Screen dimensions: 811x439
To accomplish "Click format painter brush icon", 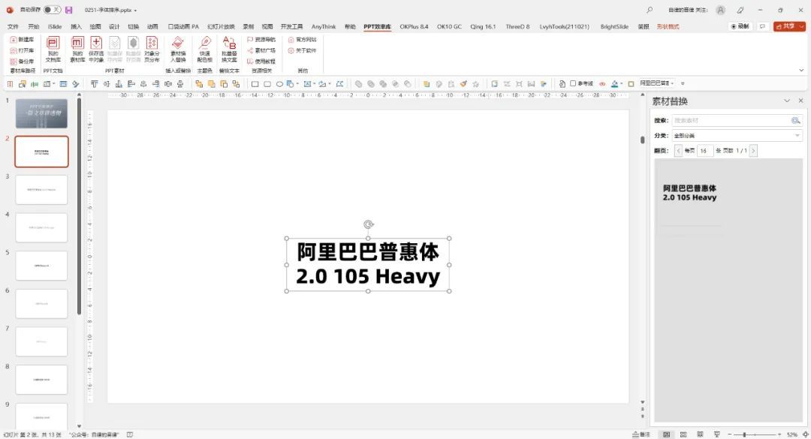I will (x=463, y=84).
